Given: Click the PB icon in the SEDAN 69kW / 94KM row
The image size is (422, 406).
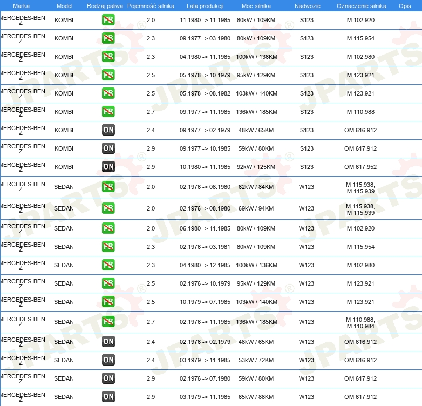Looking at the screenshot, I should [108, 208].
